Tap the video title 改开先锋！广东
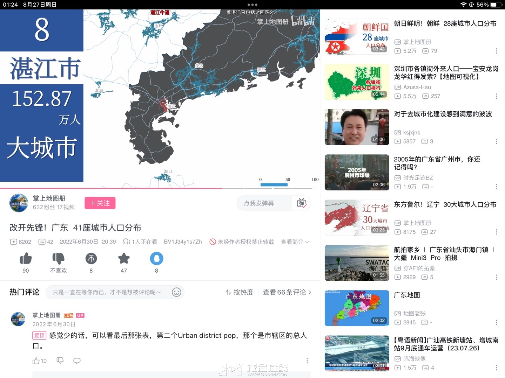Viewport: 505px width, 378px height. (75, 228)
